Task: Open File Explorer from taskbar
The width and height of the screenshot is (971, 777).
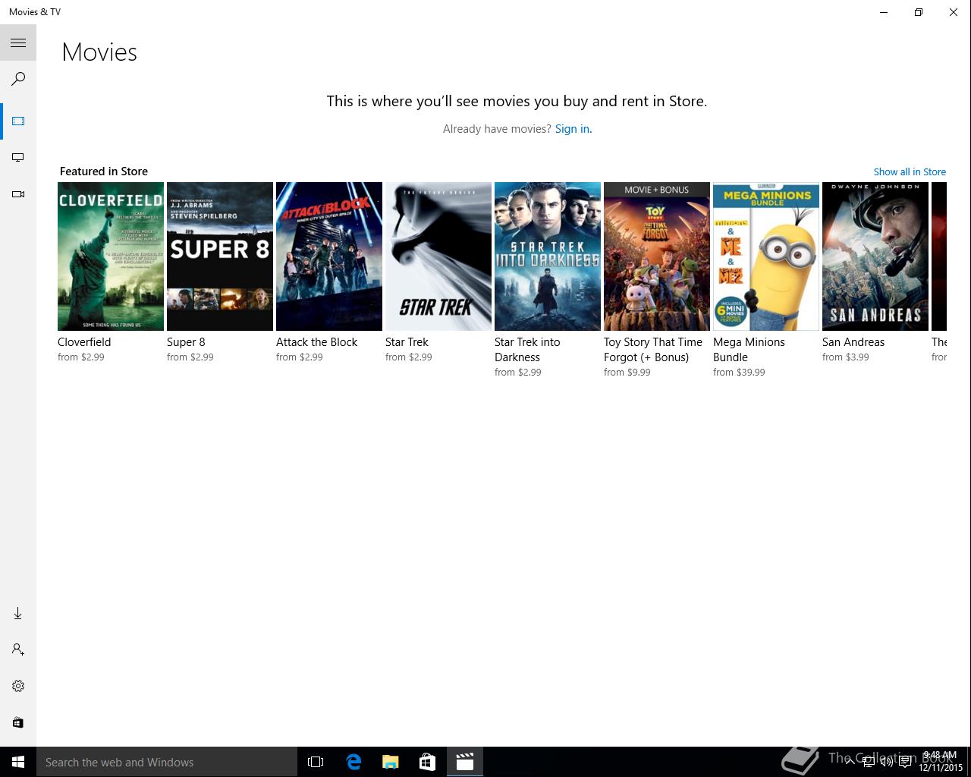Action: (x=391, y=762)
